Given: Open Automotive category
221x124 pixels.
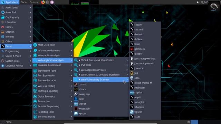Looking at the screenshot, I should (53, 101).
